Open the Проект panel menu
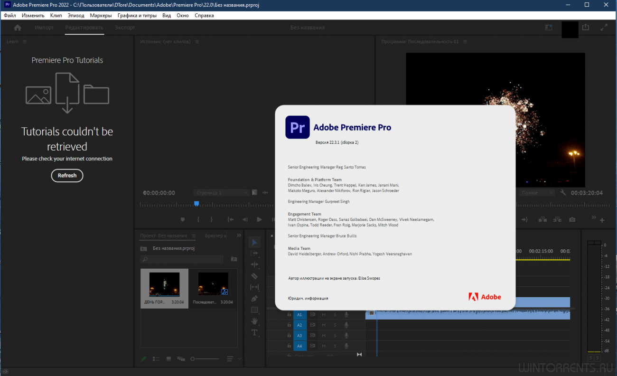Viewport: 617px width, 376px height. [x=193, y=235]
